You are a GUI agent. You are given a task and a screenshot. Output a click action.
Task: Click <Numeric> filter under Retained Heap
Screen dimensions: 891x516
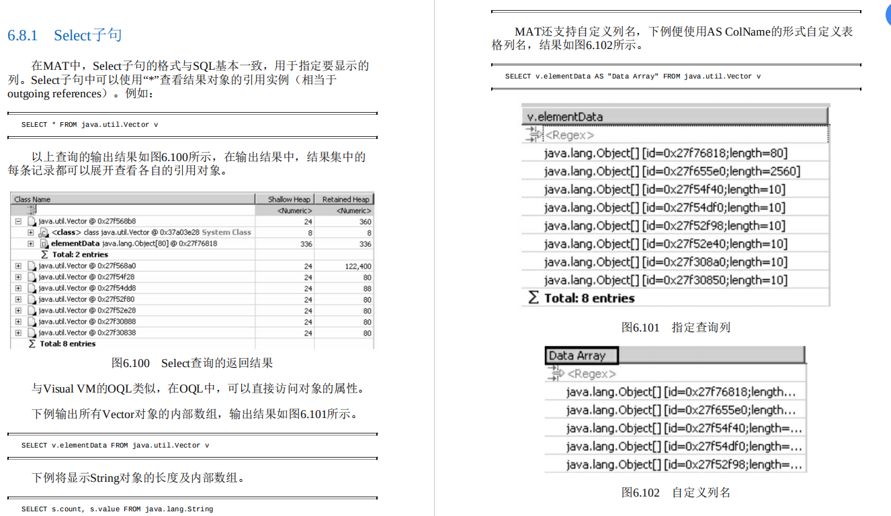353,211
